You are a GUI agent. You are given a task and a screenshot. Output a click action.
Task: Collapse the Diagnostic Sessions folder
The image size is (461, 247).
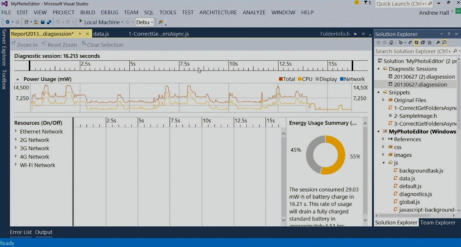pos(379,69)
